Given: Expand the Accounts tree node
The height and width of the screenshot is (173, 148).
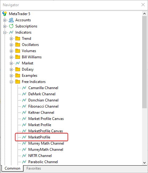Looking at the screenshot, I should point(5,20).
